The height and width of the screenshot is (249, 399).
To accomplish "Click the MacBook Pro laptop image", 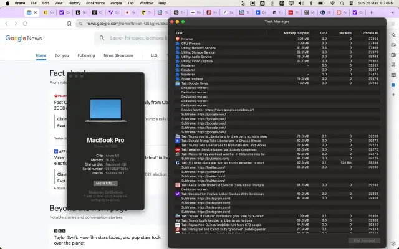I will [x=105, y=111].
